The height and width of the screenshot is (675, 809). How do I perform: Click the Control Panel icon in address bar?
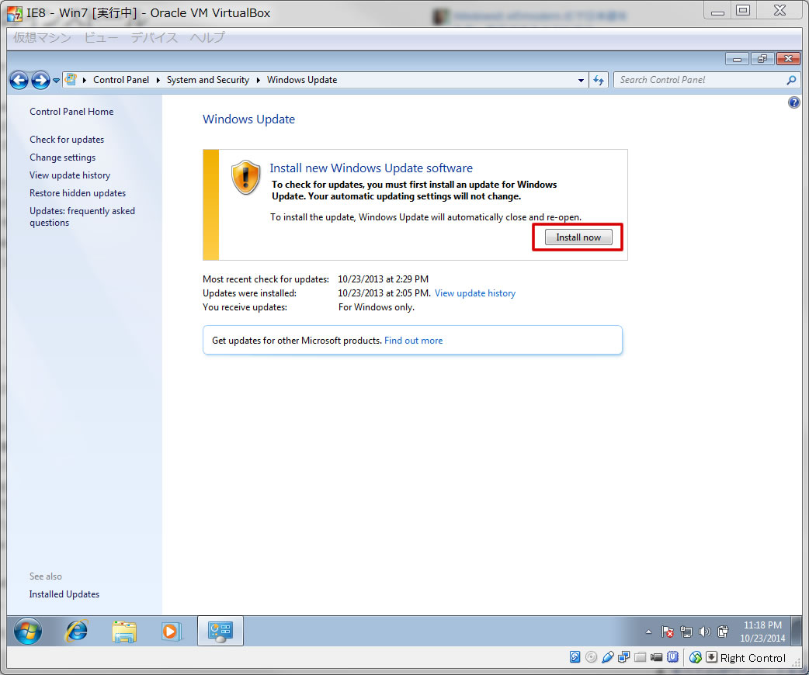pyautogui.click(x=71, y=79)
